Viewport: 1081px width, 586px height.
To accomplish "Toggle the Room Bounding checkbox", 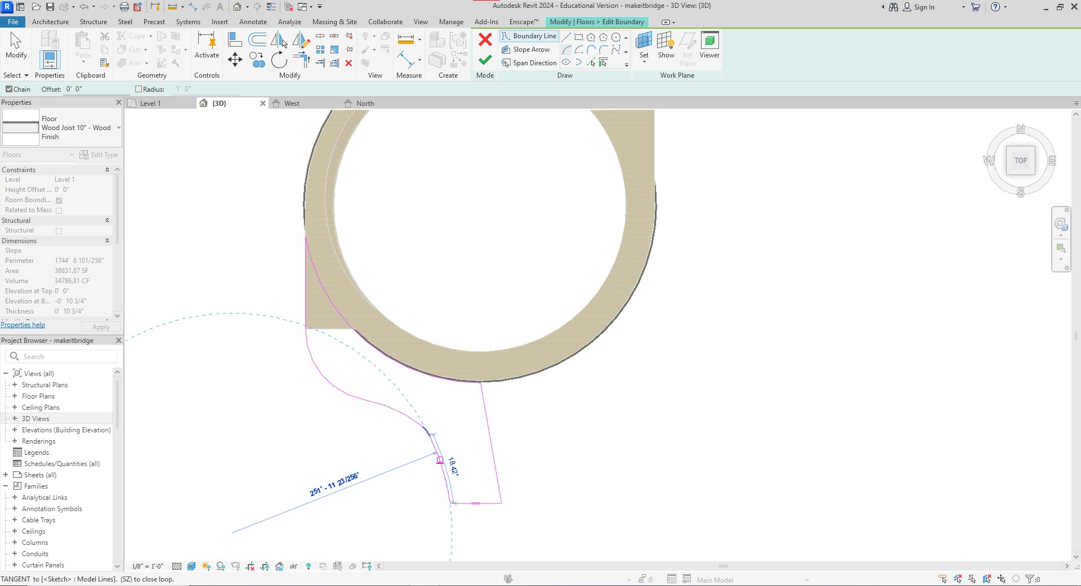I will click(x=59, y=200).
